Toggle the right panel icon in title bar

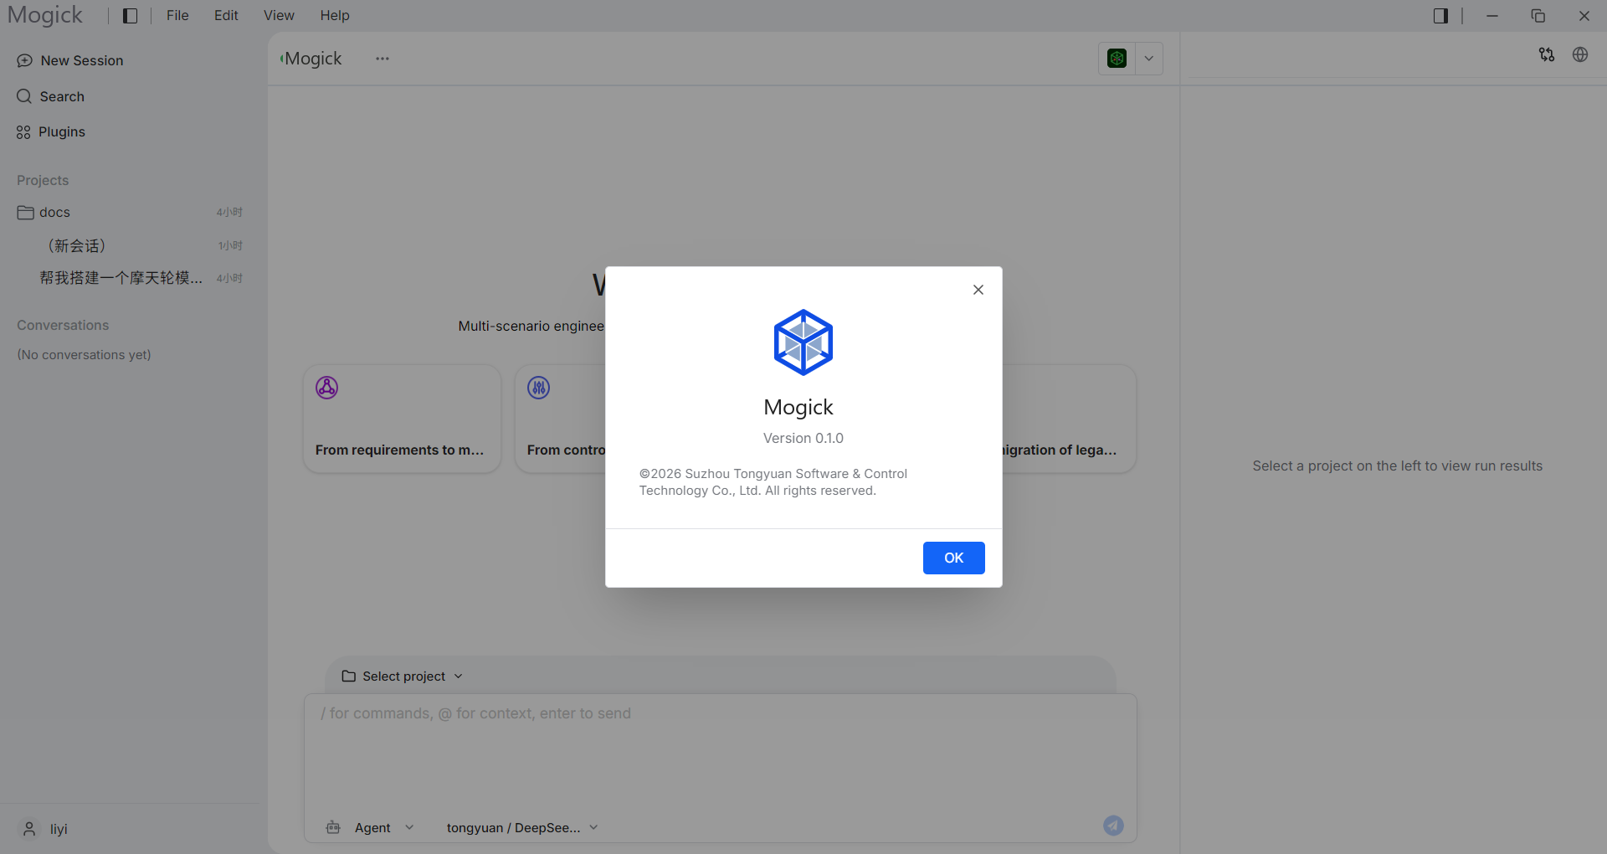(1440, 16)
